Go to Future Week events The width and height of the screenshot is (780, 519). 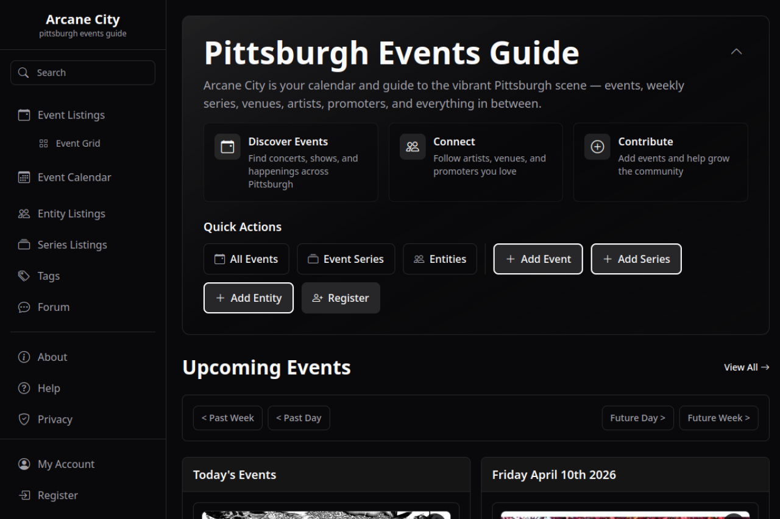pyautogui.click(x=718, y=418)
